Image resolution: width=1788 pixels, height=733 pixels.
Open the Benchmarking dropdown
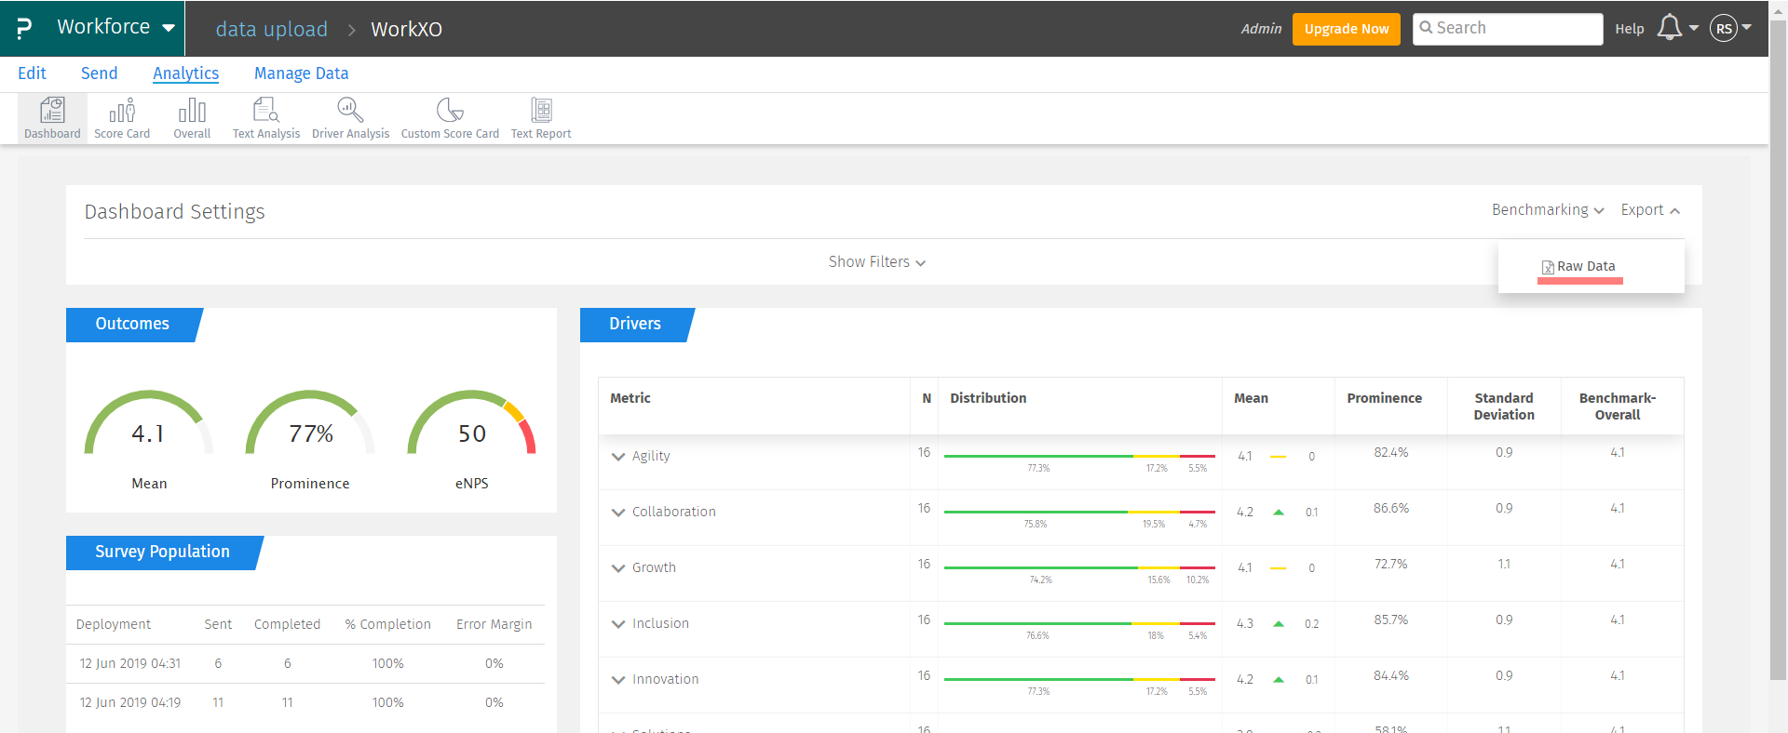pyautogui.click(x=1547, y=210)
